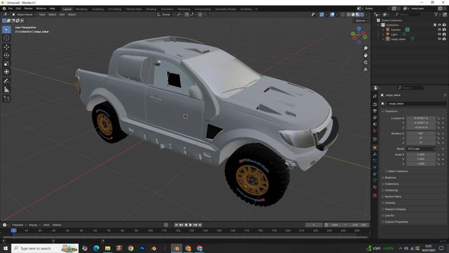This screenshot has width=449, height=253.
Task: Open Windows Start menu
Action: 6,248
